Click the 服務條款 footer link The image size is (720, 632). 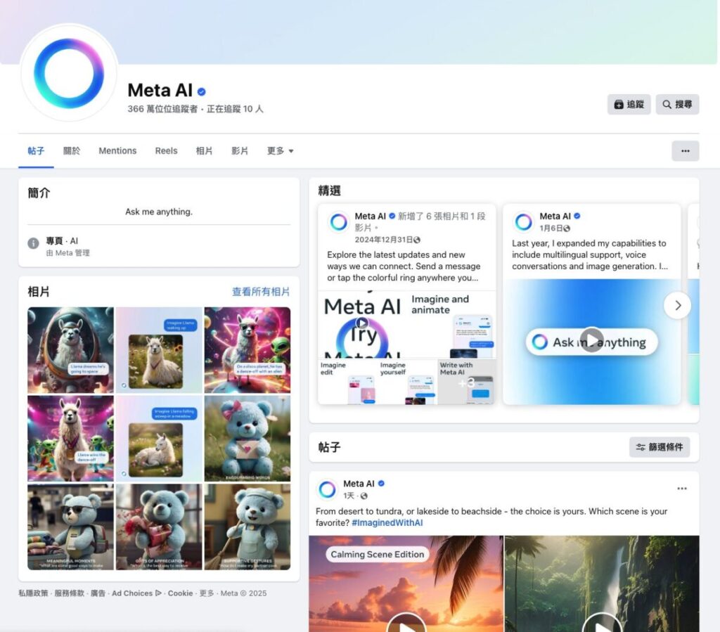(70, 593)
